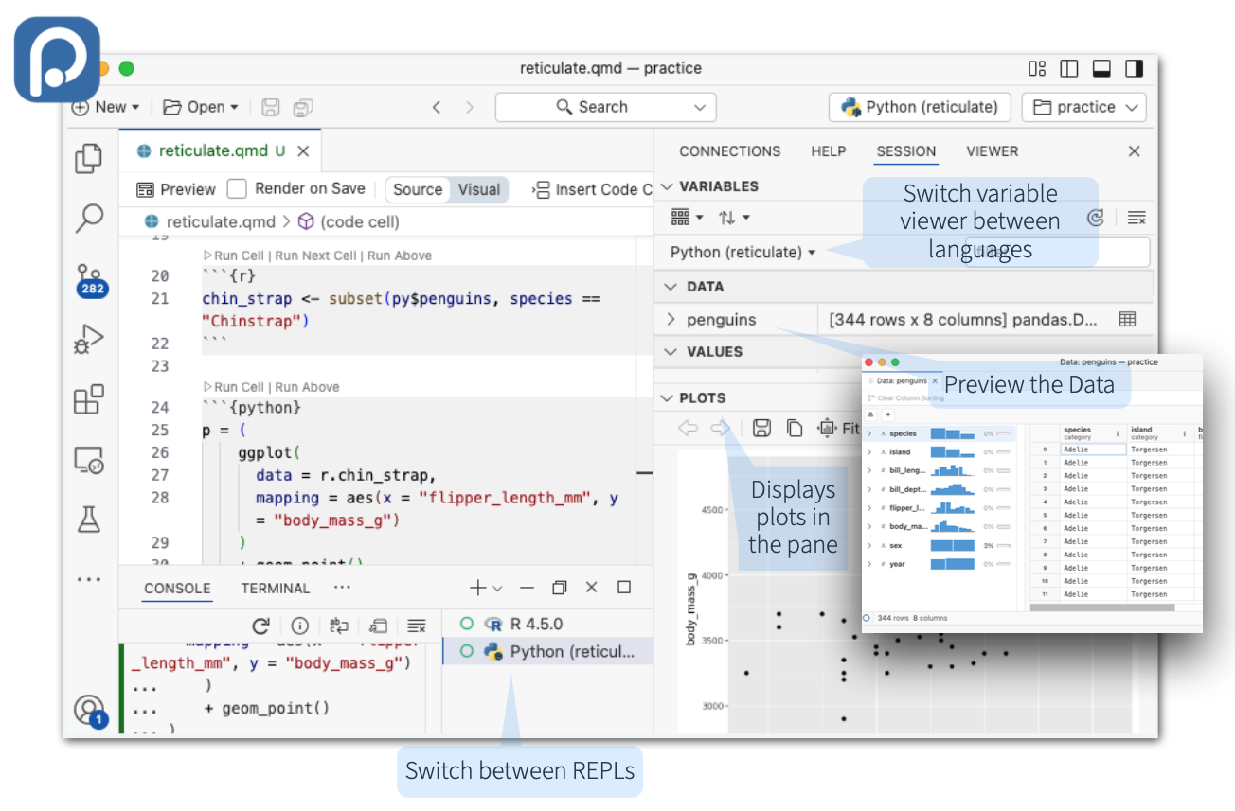Open the Run and Debug view
Image resolution: width=1235 pixels, height=811 pixels.
click(x=89, y=339)
